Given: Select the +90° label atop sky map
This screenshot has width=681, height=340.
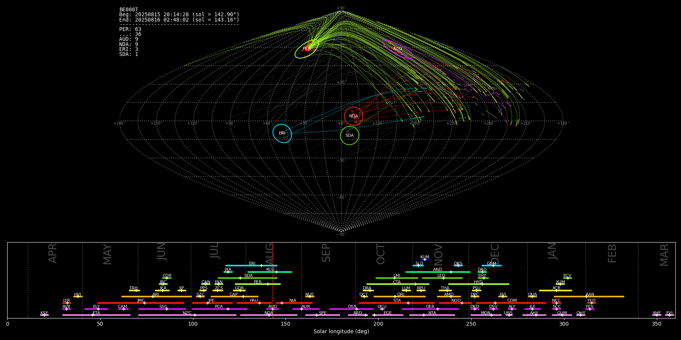Looking at the screenshot, I should point(341,8).
